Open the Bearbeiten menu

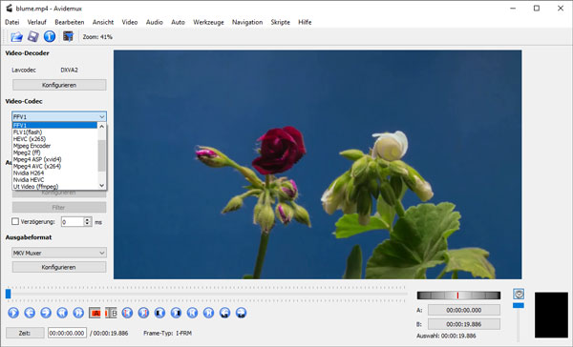pyautogui.click(x=70, y=22)
